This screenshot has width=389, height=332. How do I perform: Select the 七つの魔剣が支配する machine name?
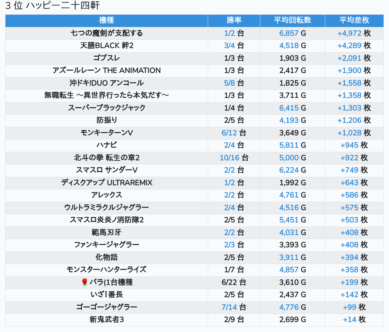(106, 33)
